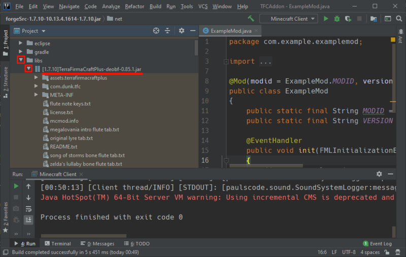This screenshot has height=257, width=406.
Task: Open the Structure side tab
Action: pyautogui.click(x=6, y=82)
